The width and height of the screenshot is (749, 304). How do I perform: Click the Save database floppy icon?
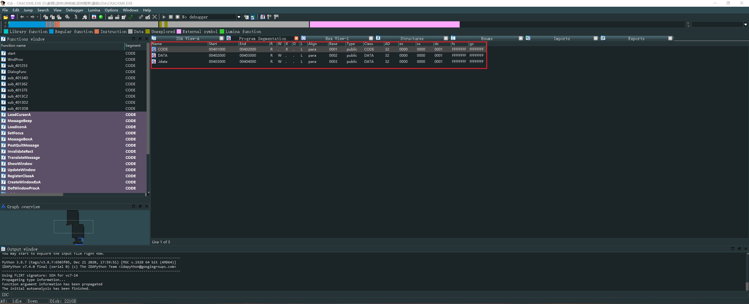click(13, 17)
